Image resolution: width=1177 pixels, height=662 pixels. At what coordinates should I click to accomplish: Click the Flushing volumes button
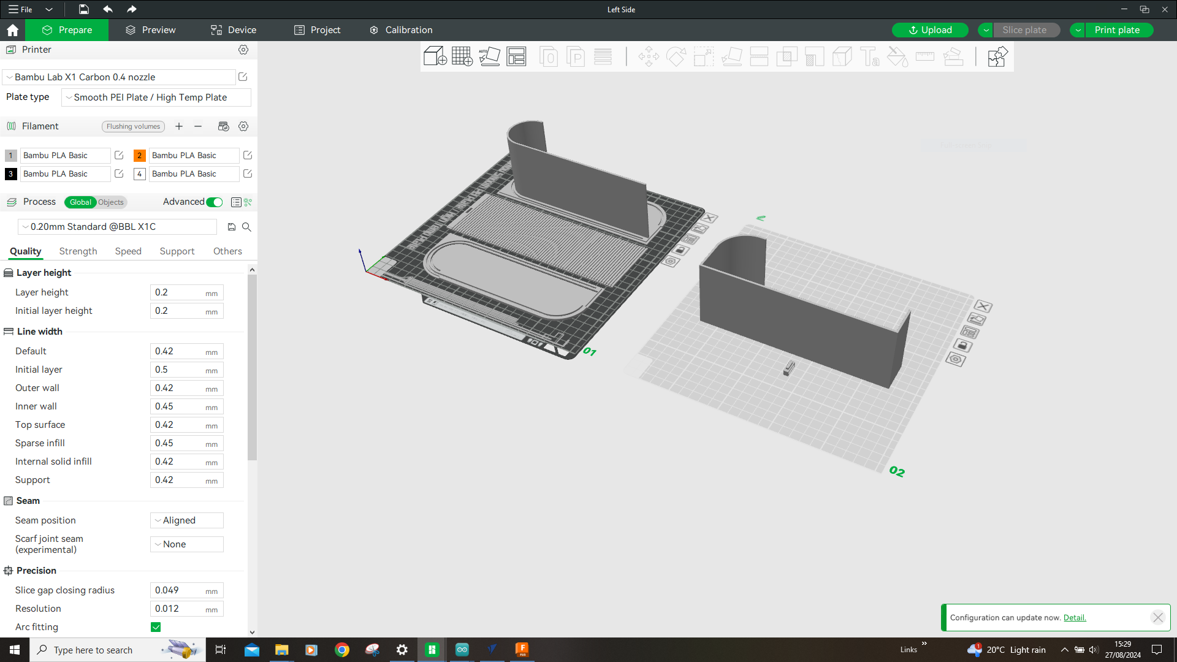point(133,126)
